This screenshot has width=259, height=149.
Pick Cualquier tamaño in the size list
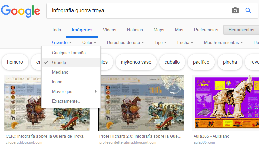click(x=69, y=53)
